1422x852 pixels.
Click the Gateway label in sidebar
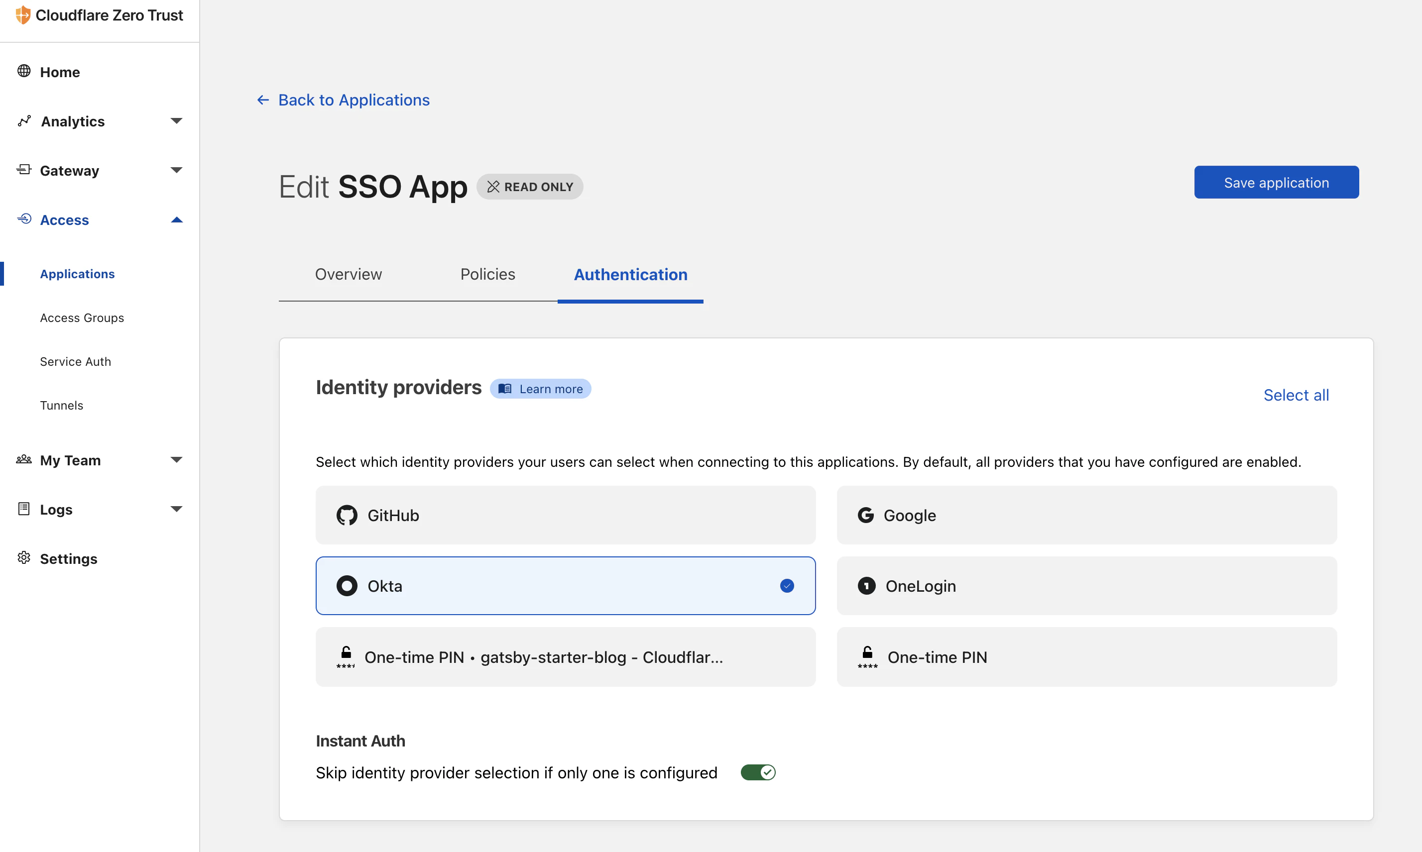tap(70, 171)
